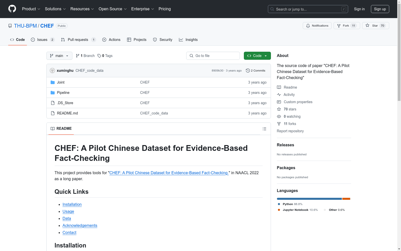Click the README book icon in tab
The image size is (401, 251).
click(53, 129)
